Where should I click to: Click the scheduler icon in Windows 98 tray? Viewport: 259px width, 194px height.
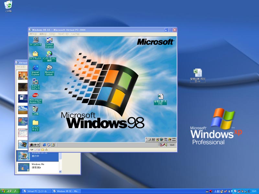click(160, 145)
